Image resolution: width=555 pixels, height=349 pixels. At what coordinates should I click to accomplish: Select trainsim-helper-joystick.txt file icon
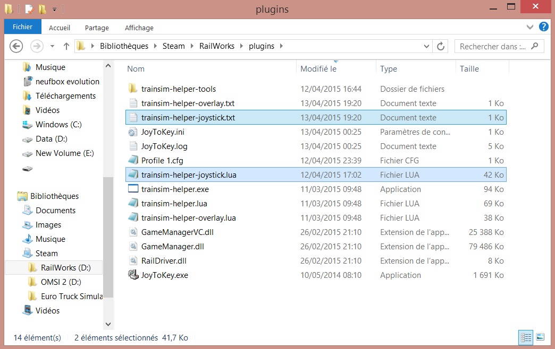[x=133, y=117]
